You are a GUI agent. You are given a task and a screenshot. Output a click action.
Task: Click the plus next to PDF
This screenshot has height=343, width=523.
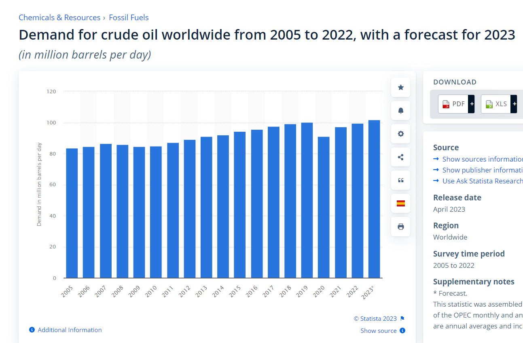pos(471,104)
